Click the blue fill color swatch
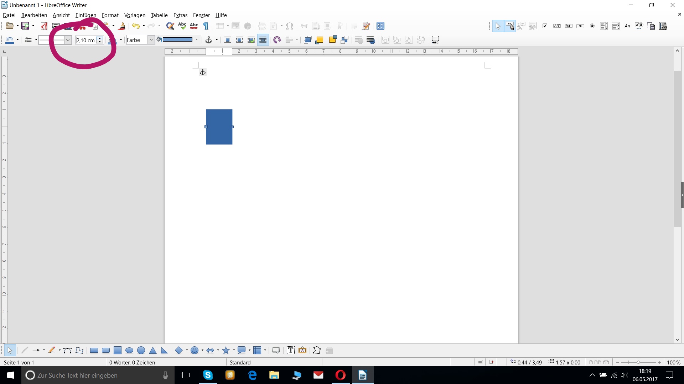This screenshot has width=684, height=384. 177,40
